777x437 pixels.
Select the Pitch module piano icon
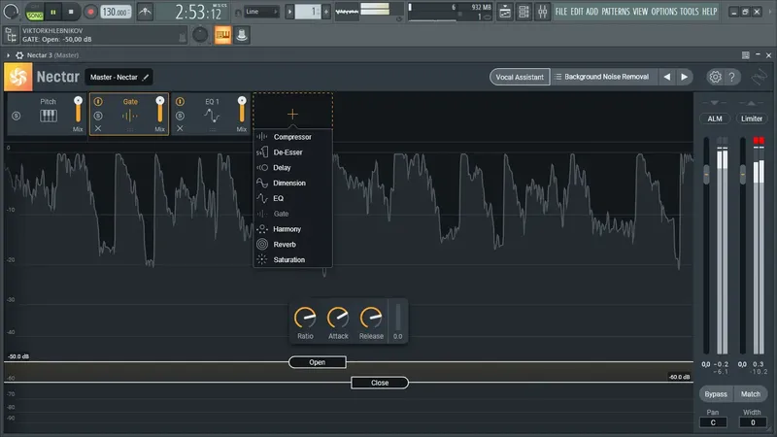tap(48, 116)
